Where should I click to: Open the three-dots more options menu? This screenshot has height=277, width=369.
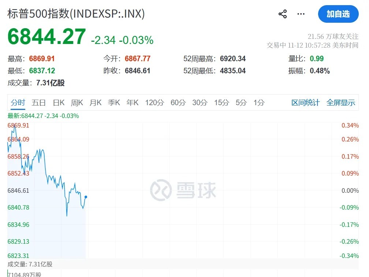pyautogui.click(x=301, y=14)
